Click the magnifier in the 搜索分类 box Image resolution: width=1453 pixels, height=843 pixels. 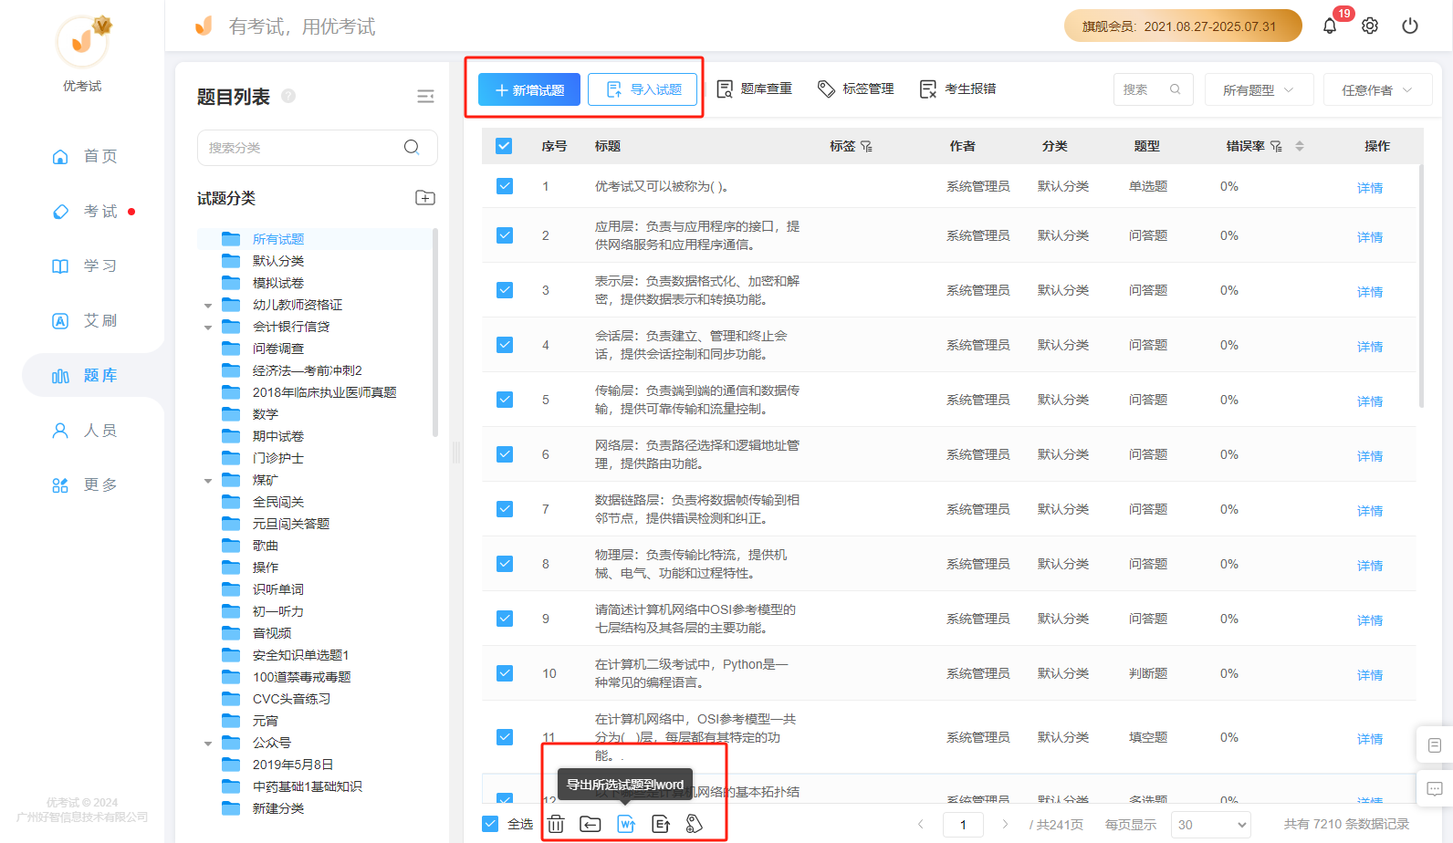pos(412,147)
